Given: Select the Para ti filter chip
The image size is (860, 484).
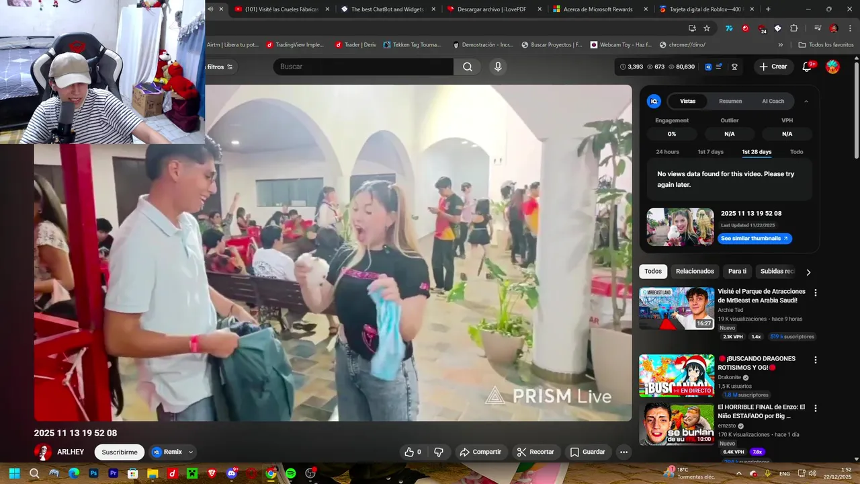Looking at the screenshot, I should [x=737, y=271].
